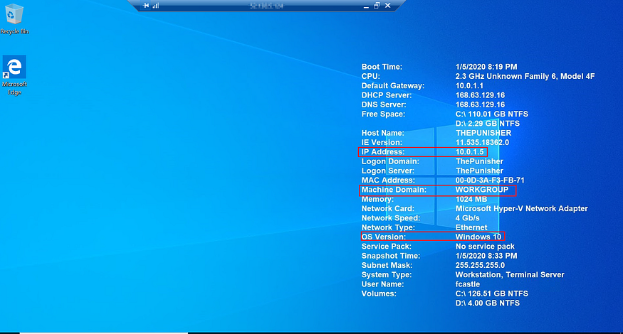Restore down the remote session window

[x=377, y=6]
